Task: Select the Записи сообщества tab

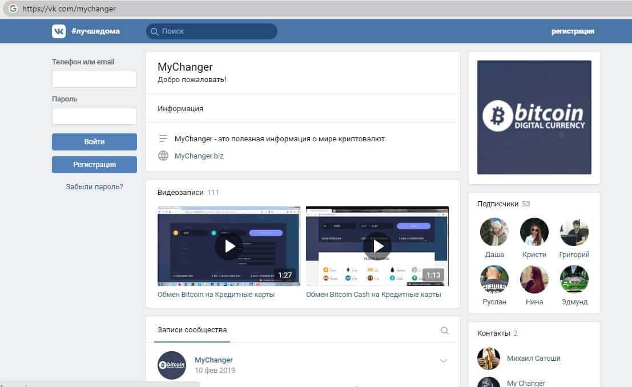Action: click(192, 330)
